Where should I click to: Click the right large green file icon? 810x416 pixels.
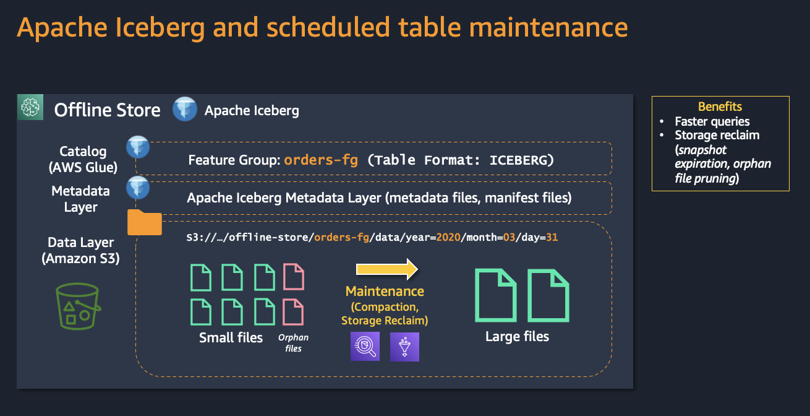coord(548,295)
